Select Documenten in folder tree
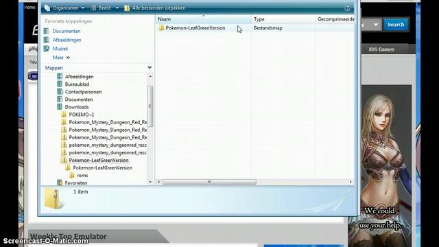 (79, 99)
